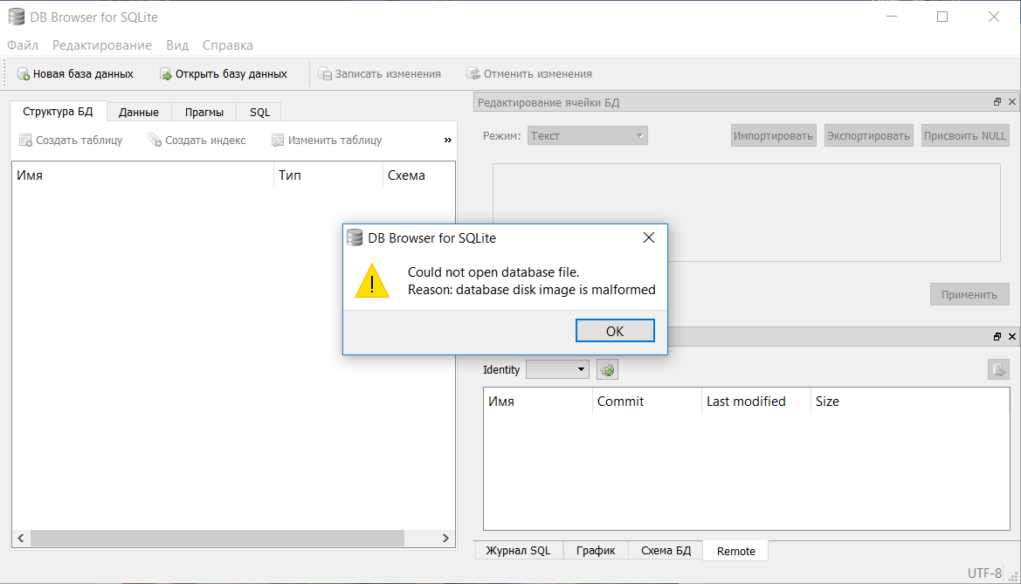Click the horizontal scrollbar left arrow

tap(21, 538)
